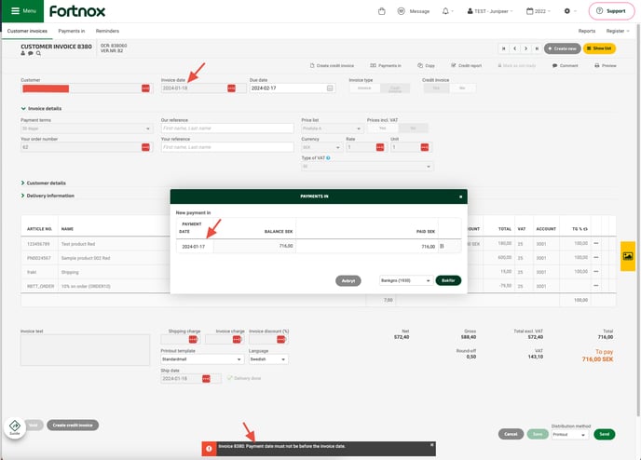Click the Support button
The width and height of the screenshot is (641, 460).
611,11
